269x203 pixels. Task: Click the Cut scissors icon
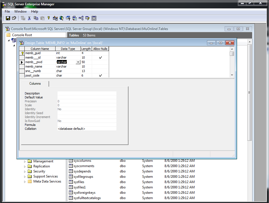(x=29, y=18)
